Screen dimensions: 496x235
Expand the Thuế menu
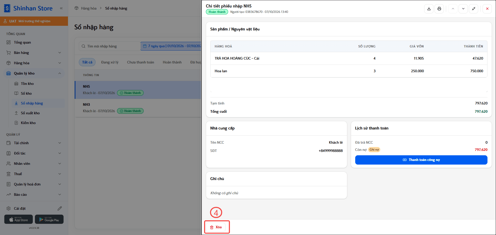click(34, 174)
